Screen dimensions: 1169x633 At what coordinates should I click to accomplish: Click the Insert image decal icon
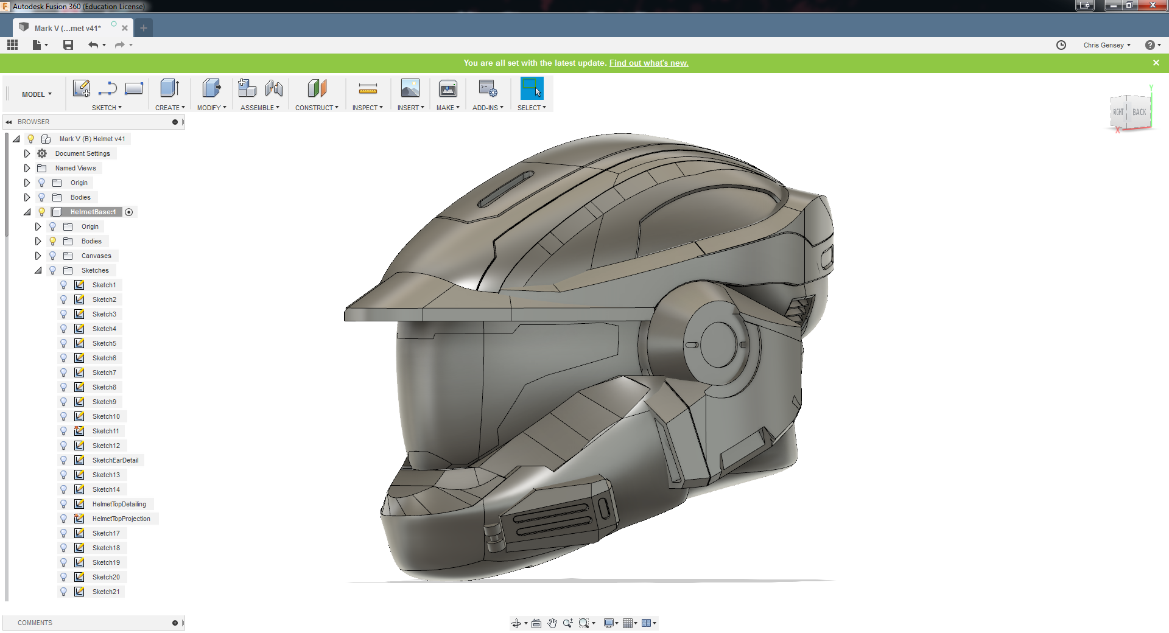click(410, 89)
